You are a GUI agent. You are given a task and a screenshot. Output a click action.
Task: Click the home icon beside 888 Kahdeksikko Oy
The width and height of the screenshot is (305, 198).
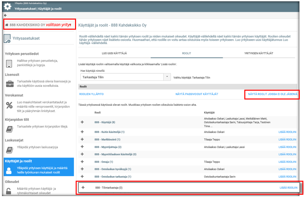tap(7, 25)
